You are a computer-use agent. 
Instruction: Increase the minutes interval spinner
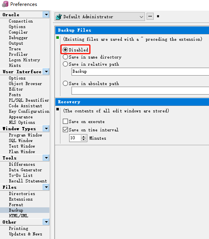pyautogui.click(x=84, y=137)
